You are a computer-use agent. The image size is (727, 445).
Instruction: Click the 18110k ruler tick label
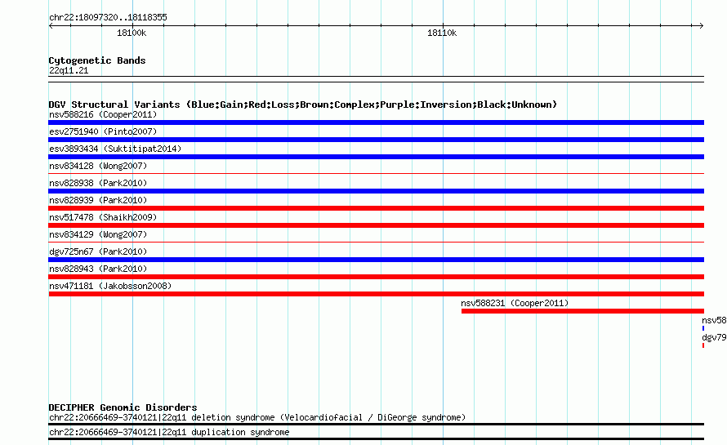[x=442, y=33]
